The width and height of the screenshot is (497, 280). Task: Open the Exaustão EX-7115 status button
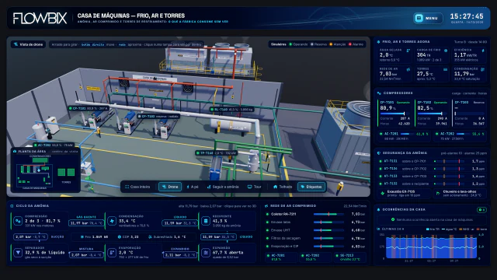pyautogui.click(x=404, y=194)
